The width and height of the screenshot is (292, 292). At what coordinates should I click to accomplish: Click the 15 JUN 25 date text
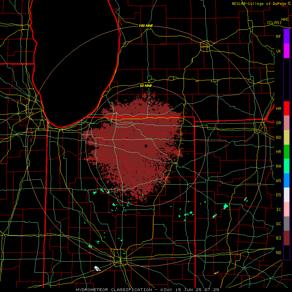point(189,290)
